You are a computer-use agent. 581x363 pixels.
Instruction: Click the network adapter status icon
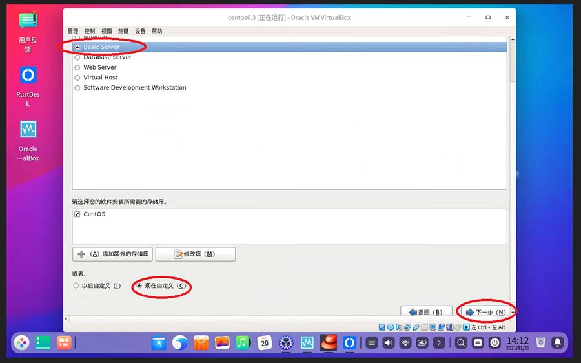click(x=407, y=327)
